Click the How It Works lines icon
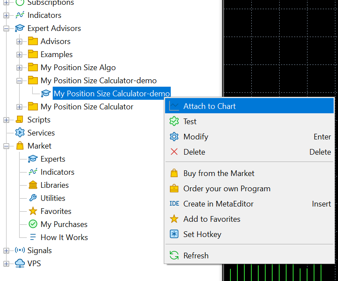This screenshot has width=338, height=281. click(x=33, y=237)
